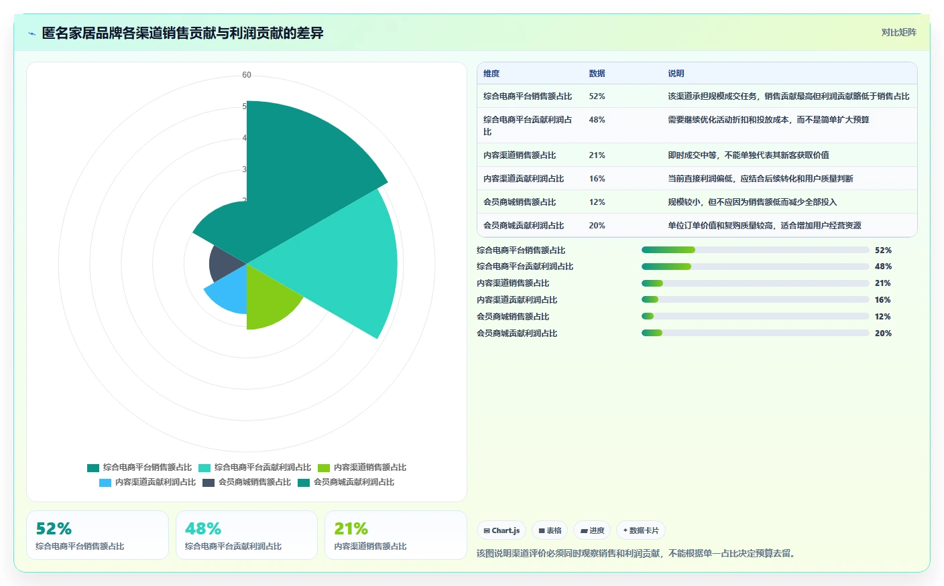
Task: Click the 20% progress bar for 会员商城贡献利润占比
Action: click(756, 333)
